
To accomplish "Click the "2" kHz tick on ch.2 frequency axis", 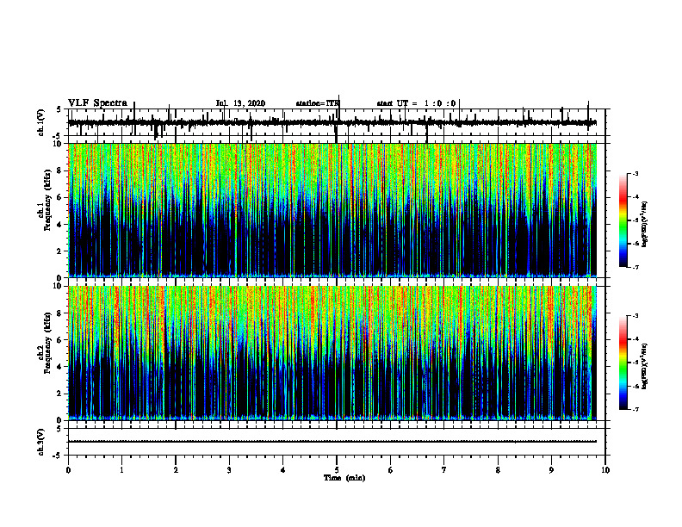I will [x=60, y=394].
